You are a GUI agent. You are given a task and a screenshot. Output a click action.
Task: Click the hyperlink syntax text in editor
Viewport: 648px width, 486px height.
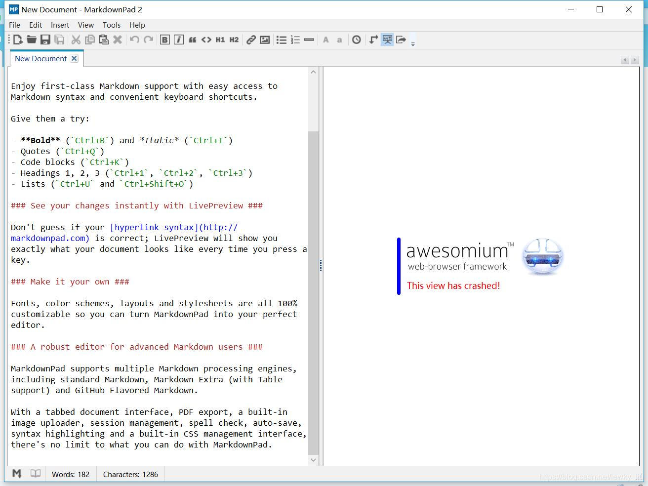(x=154, y=227)
